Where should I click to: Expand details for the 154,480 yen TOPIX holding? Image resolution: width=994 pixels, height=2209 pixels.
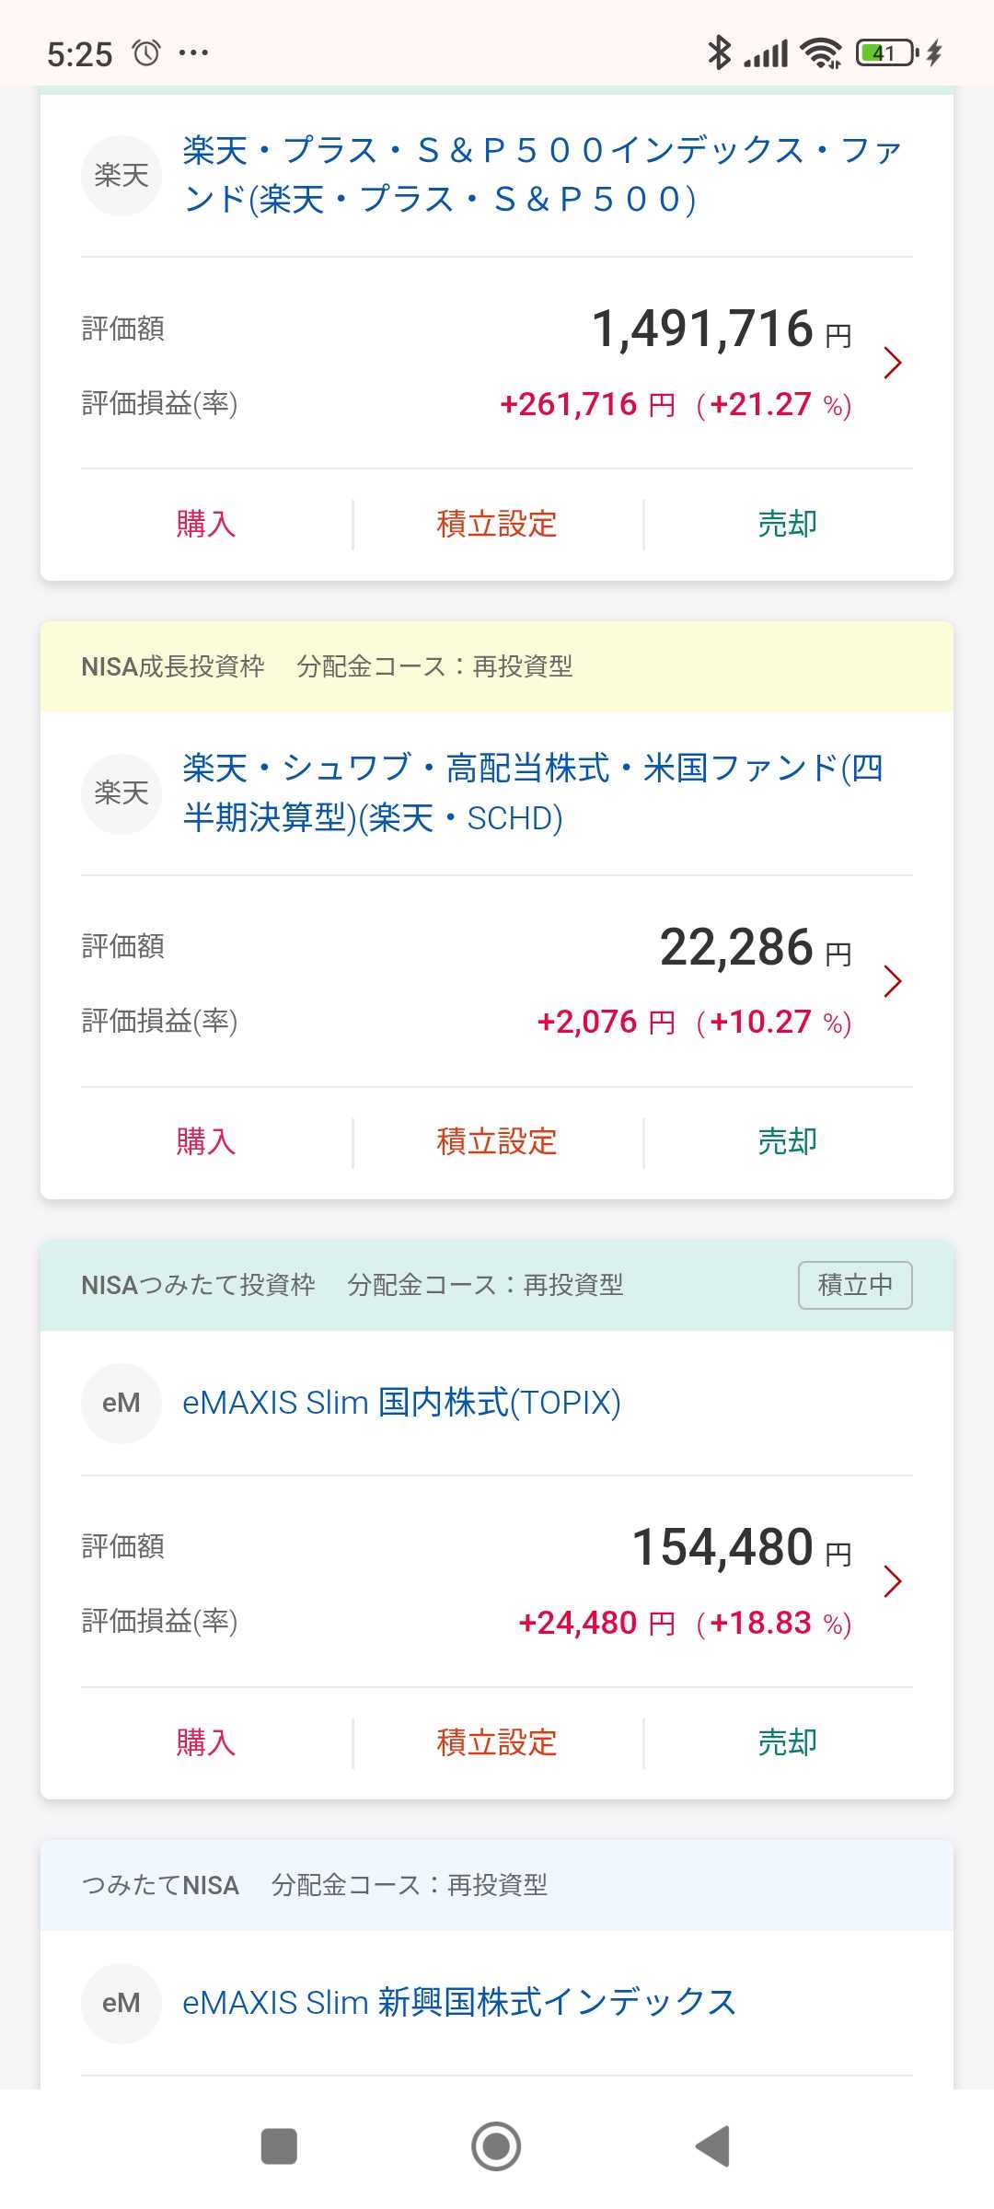(x=892, y=1581)
